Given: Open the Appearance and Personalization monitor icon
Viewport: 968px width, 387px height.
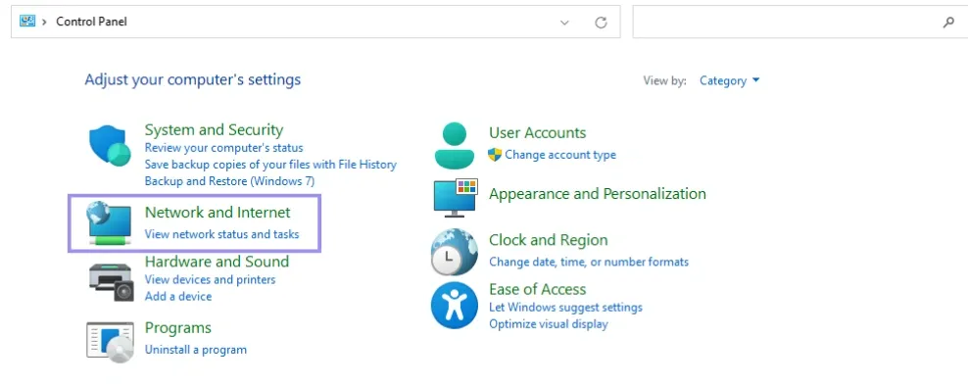Looking at the screenshot, I should 456,198.
